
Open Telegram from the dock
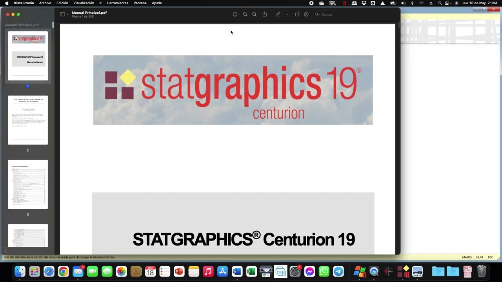point(338,271)
